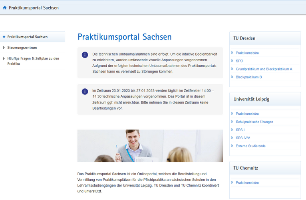Click the arrow icon beside SPS IV/V
The image size is (306, 200).
tap(232, 138)
